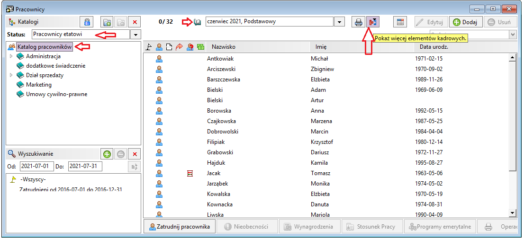Expand the Administracja tree node

[11, 56]
